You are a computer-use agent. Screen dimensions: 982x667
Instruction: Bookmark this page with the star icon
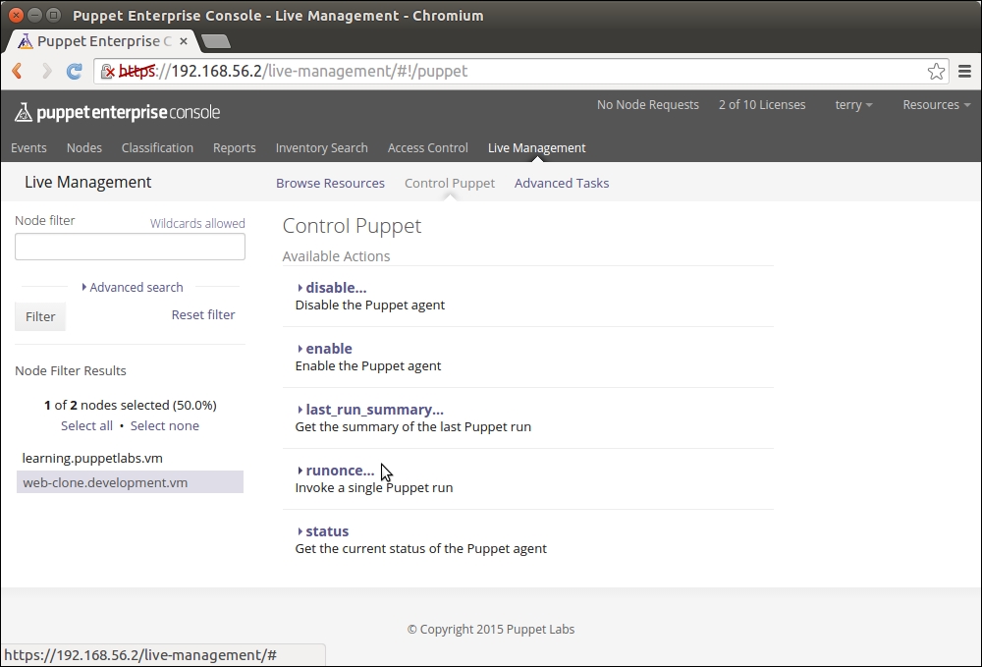tap(936, 72)
